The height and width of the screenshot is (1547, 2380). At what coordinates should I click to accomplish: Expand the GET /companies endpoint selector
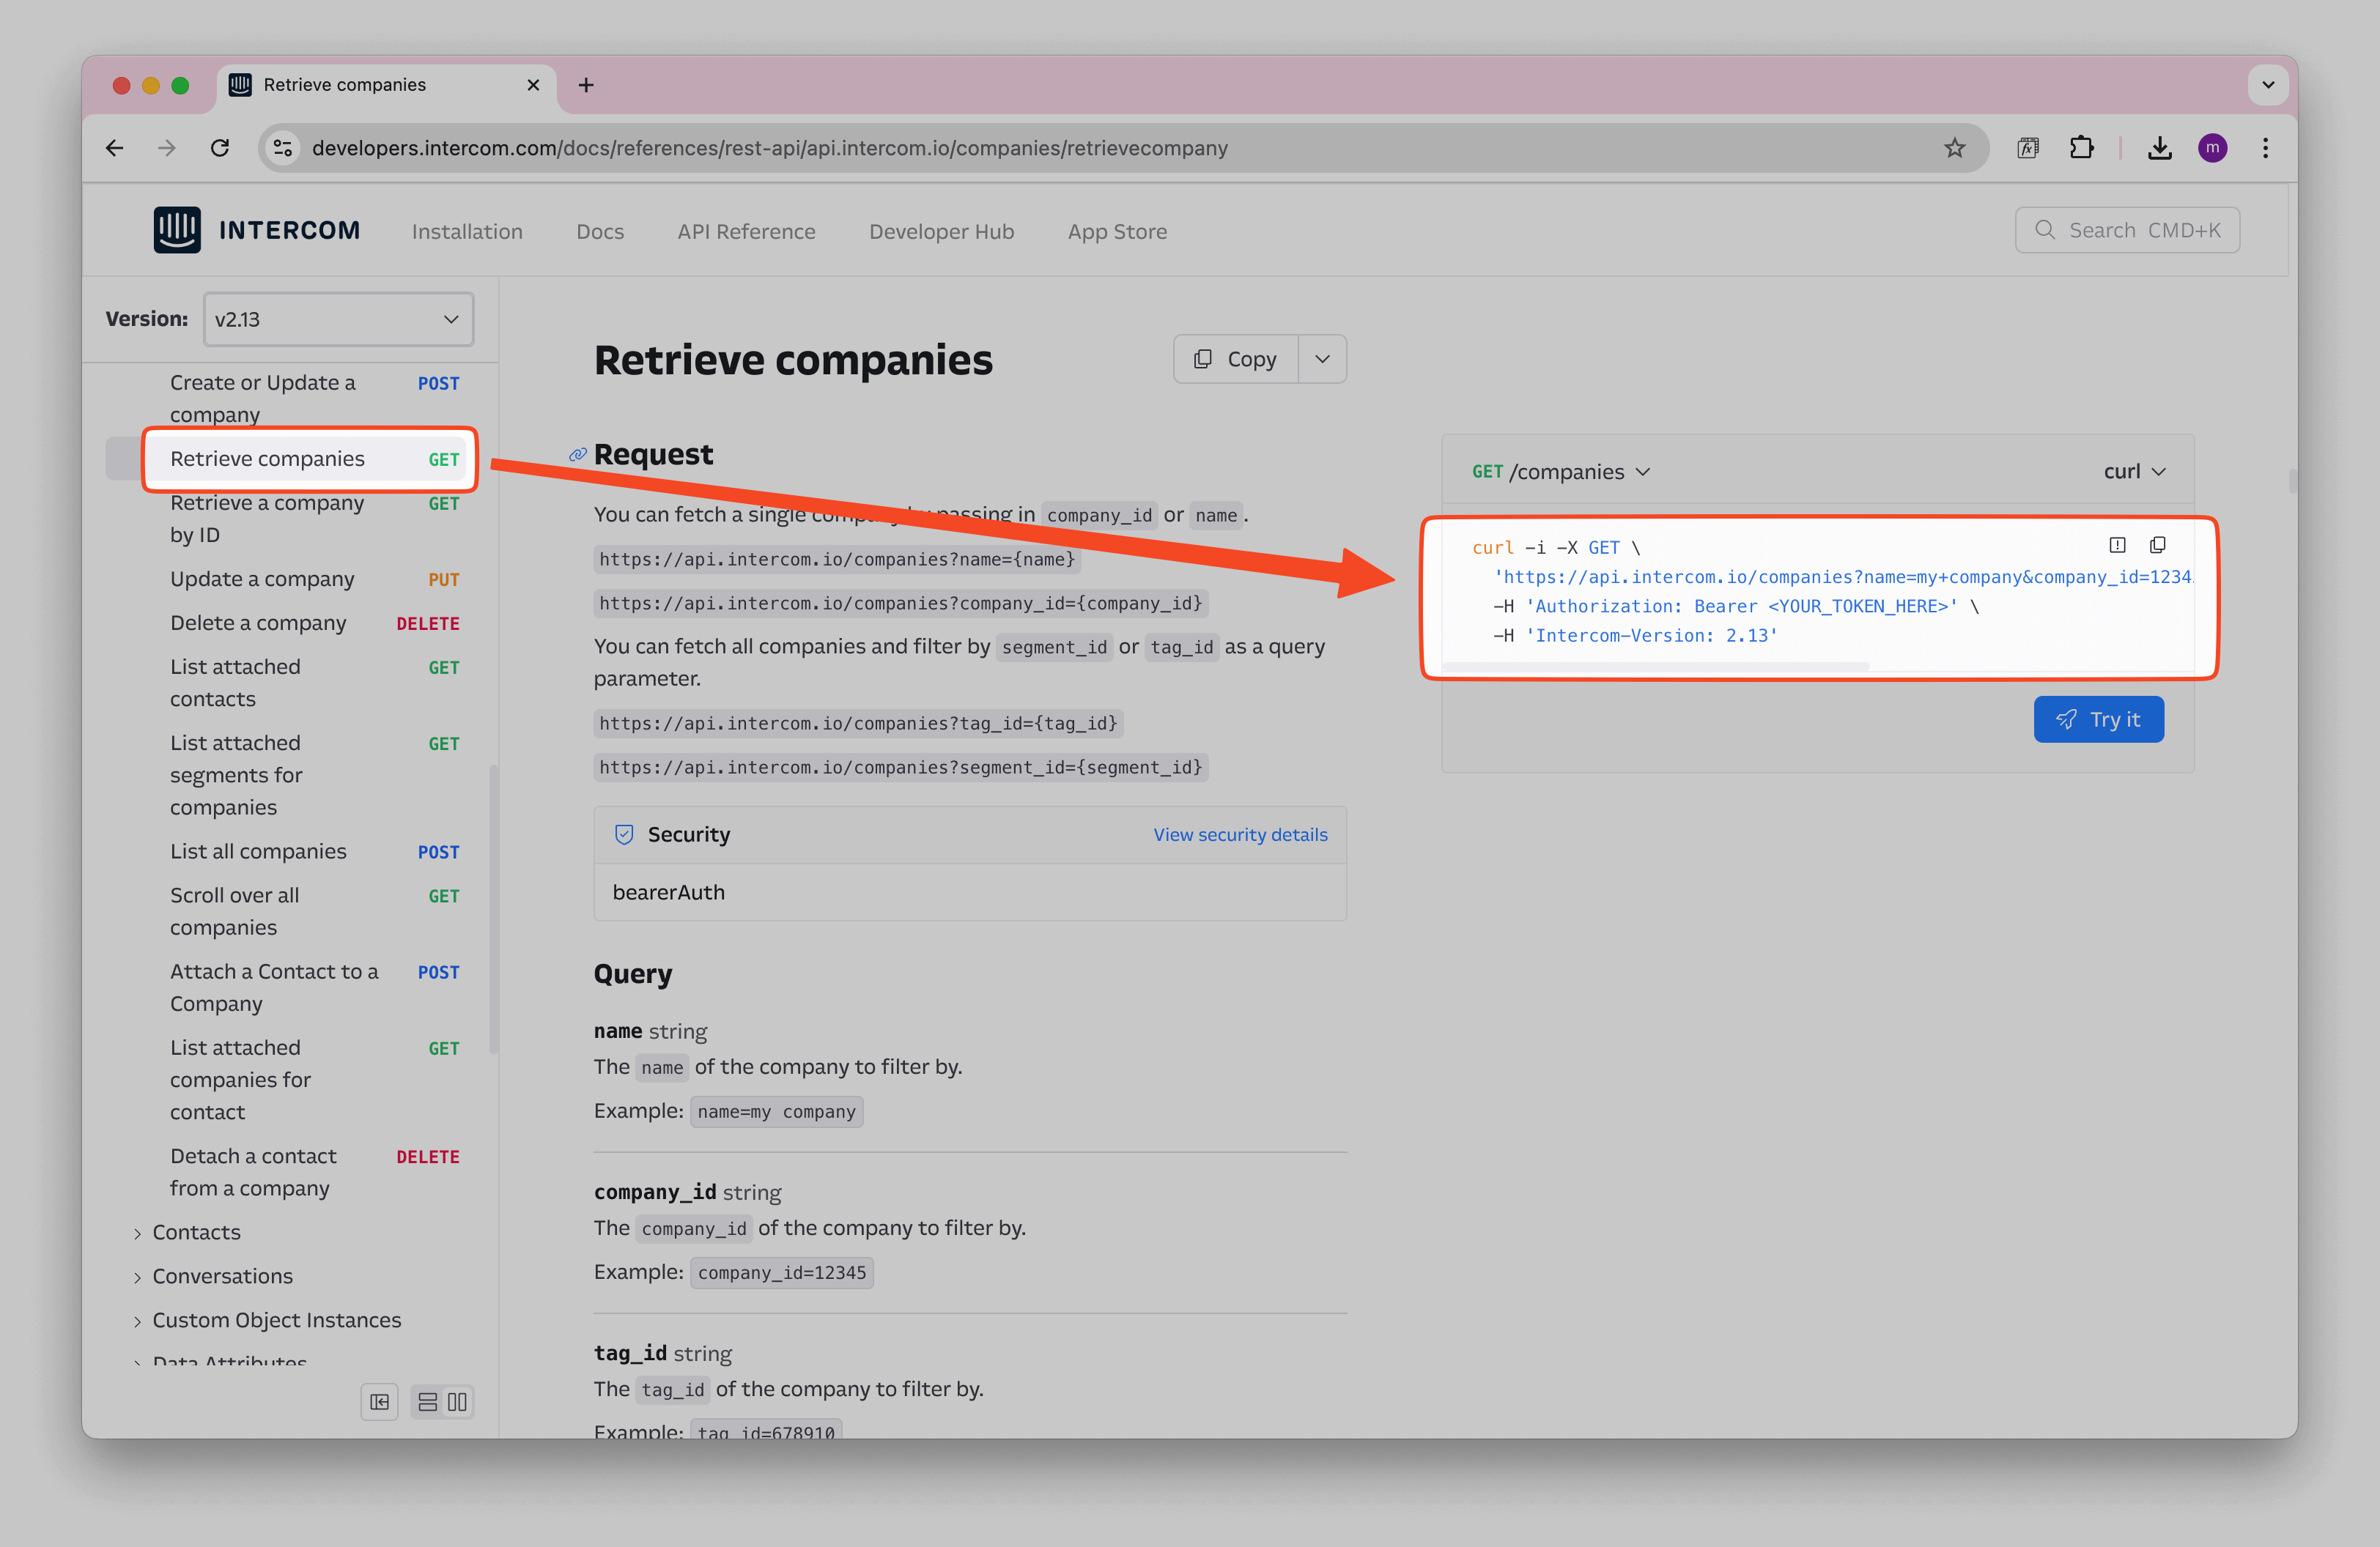coord(1560,472)
